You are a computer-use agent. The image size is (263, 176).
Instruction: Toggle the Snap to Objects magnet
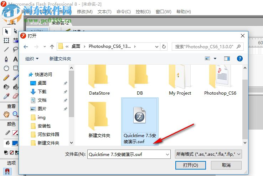click(7, 171)
